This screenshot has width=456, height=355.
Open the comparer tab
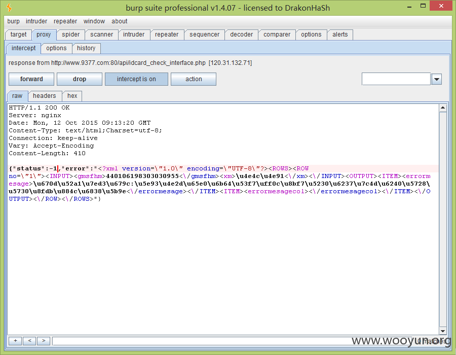[277, 34]
